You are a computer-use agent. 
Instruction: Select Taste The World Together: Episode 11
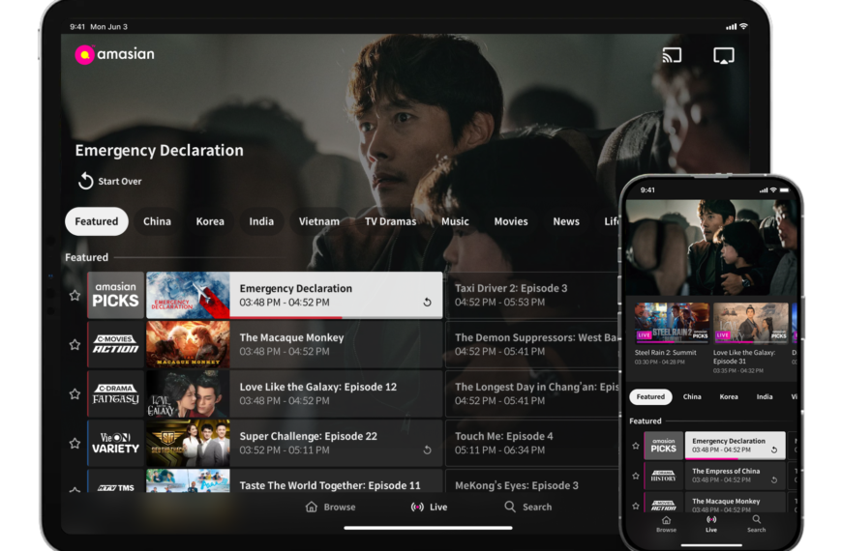point(336,481)
